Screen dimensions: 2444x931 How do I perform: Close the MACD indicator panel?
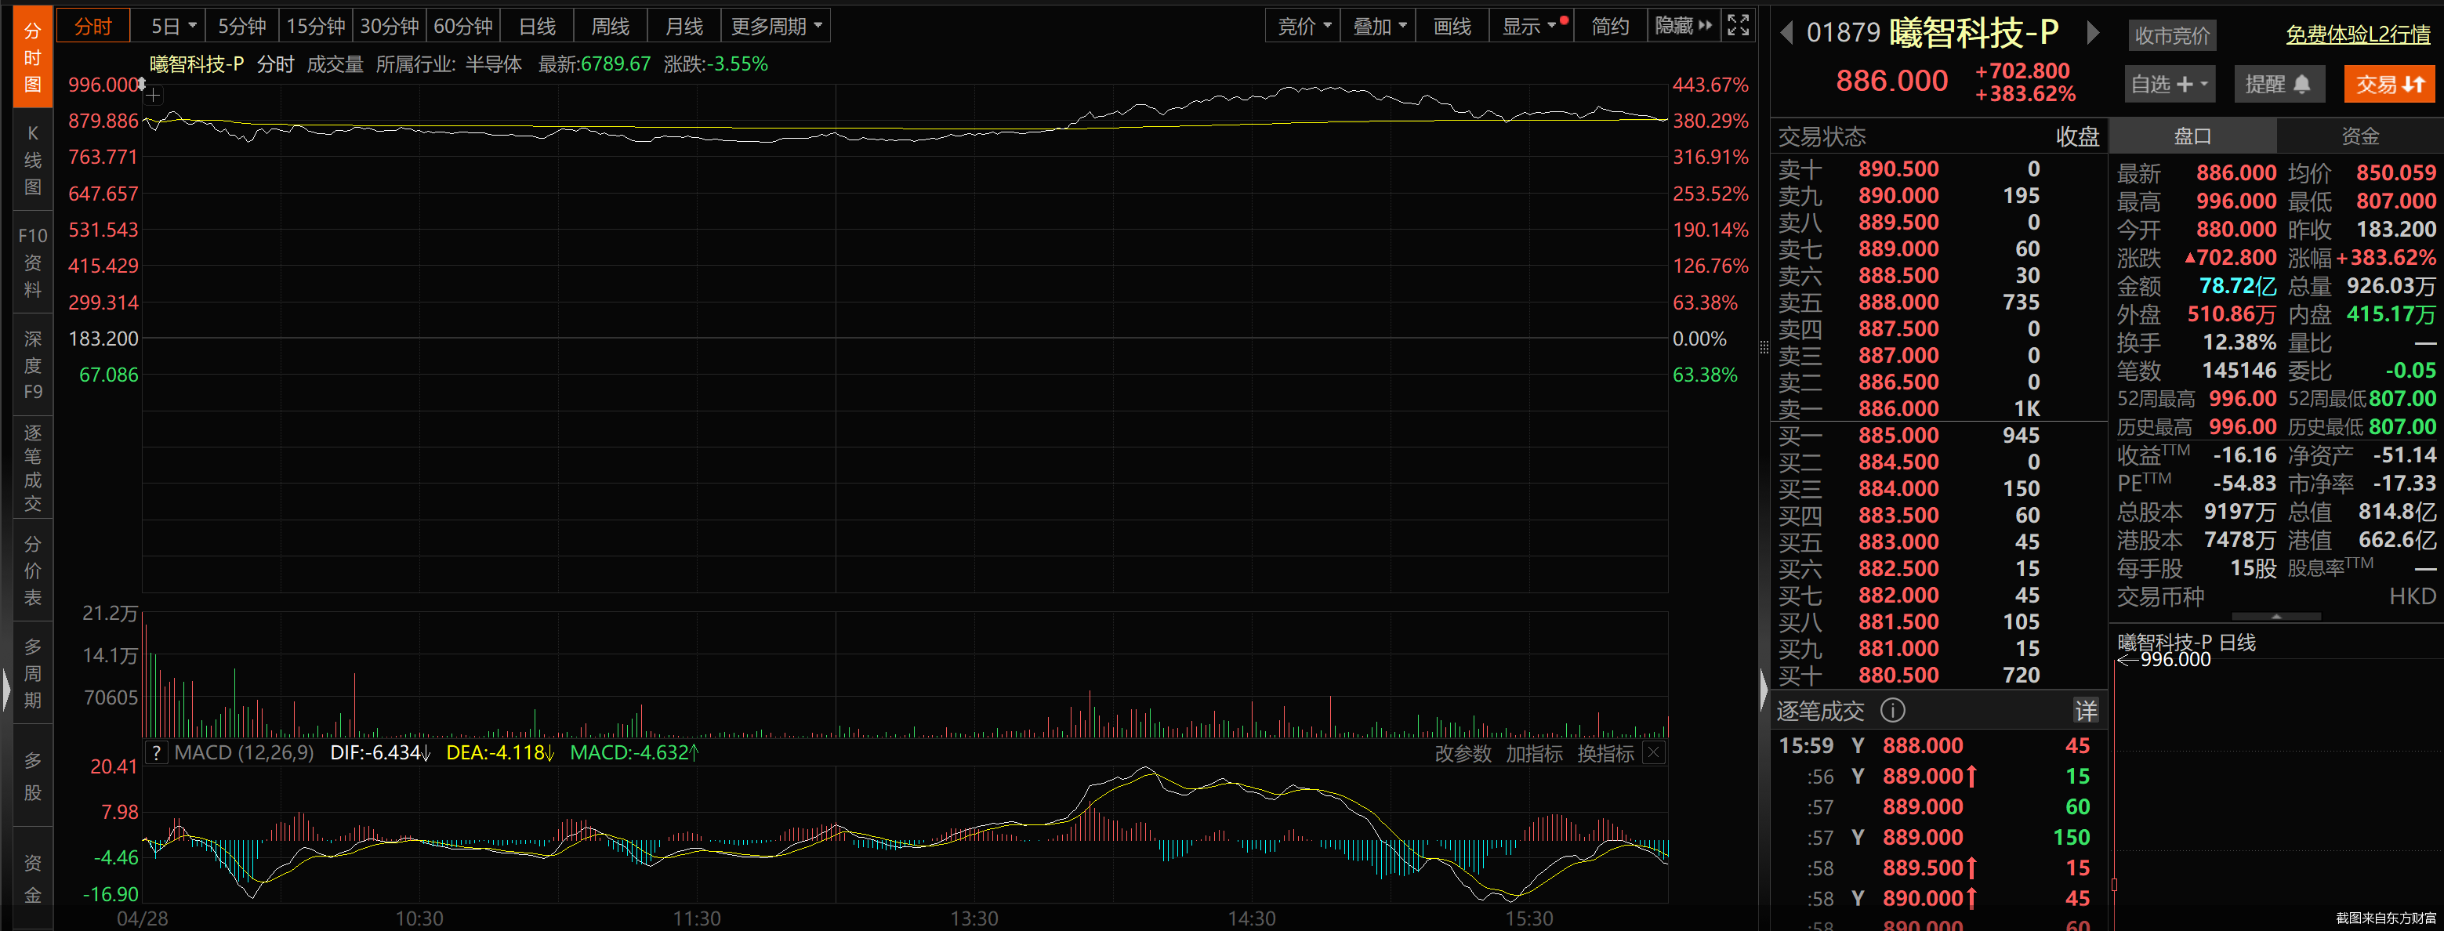point(1654,752)
